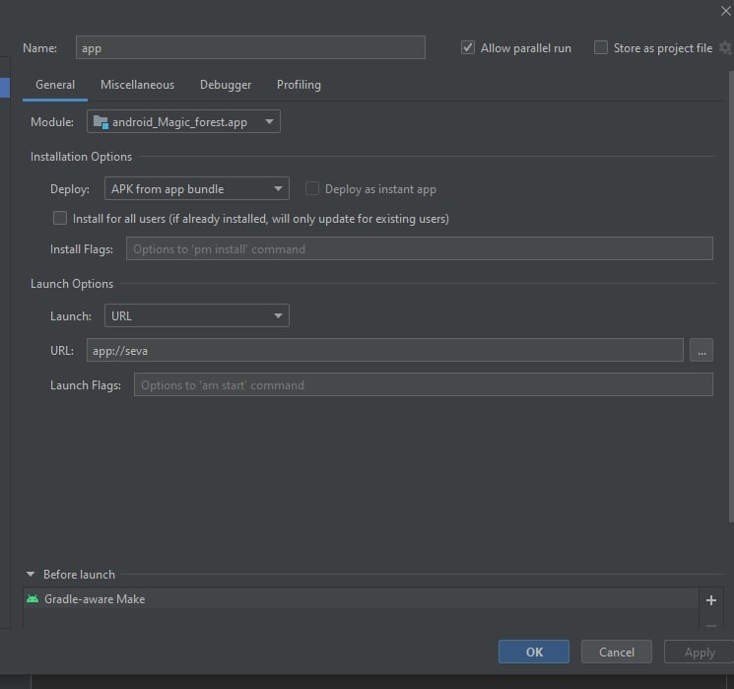
Task: Click the gear icon beside Store as project file
Action: [725, 47]
